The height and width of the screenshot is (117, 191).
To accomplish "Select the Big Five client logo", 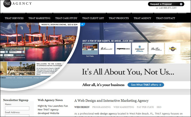I will coord(156,48).
